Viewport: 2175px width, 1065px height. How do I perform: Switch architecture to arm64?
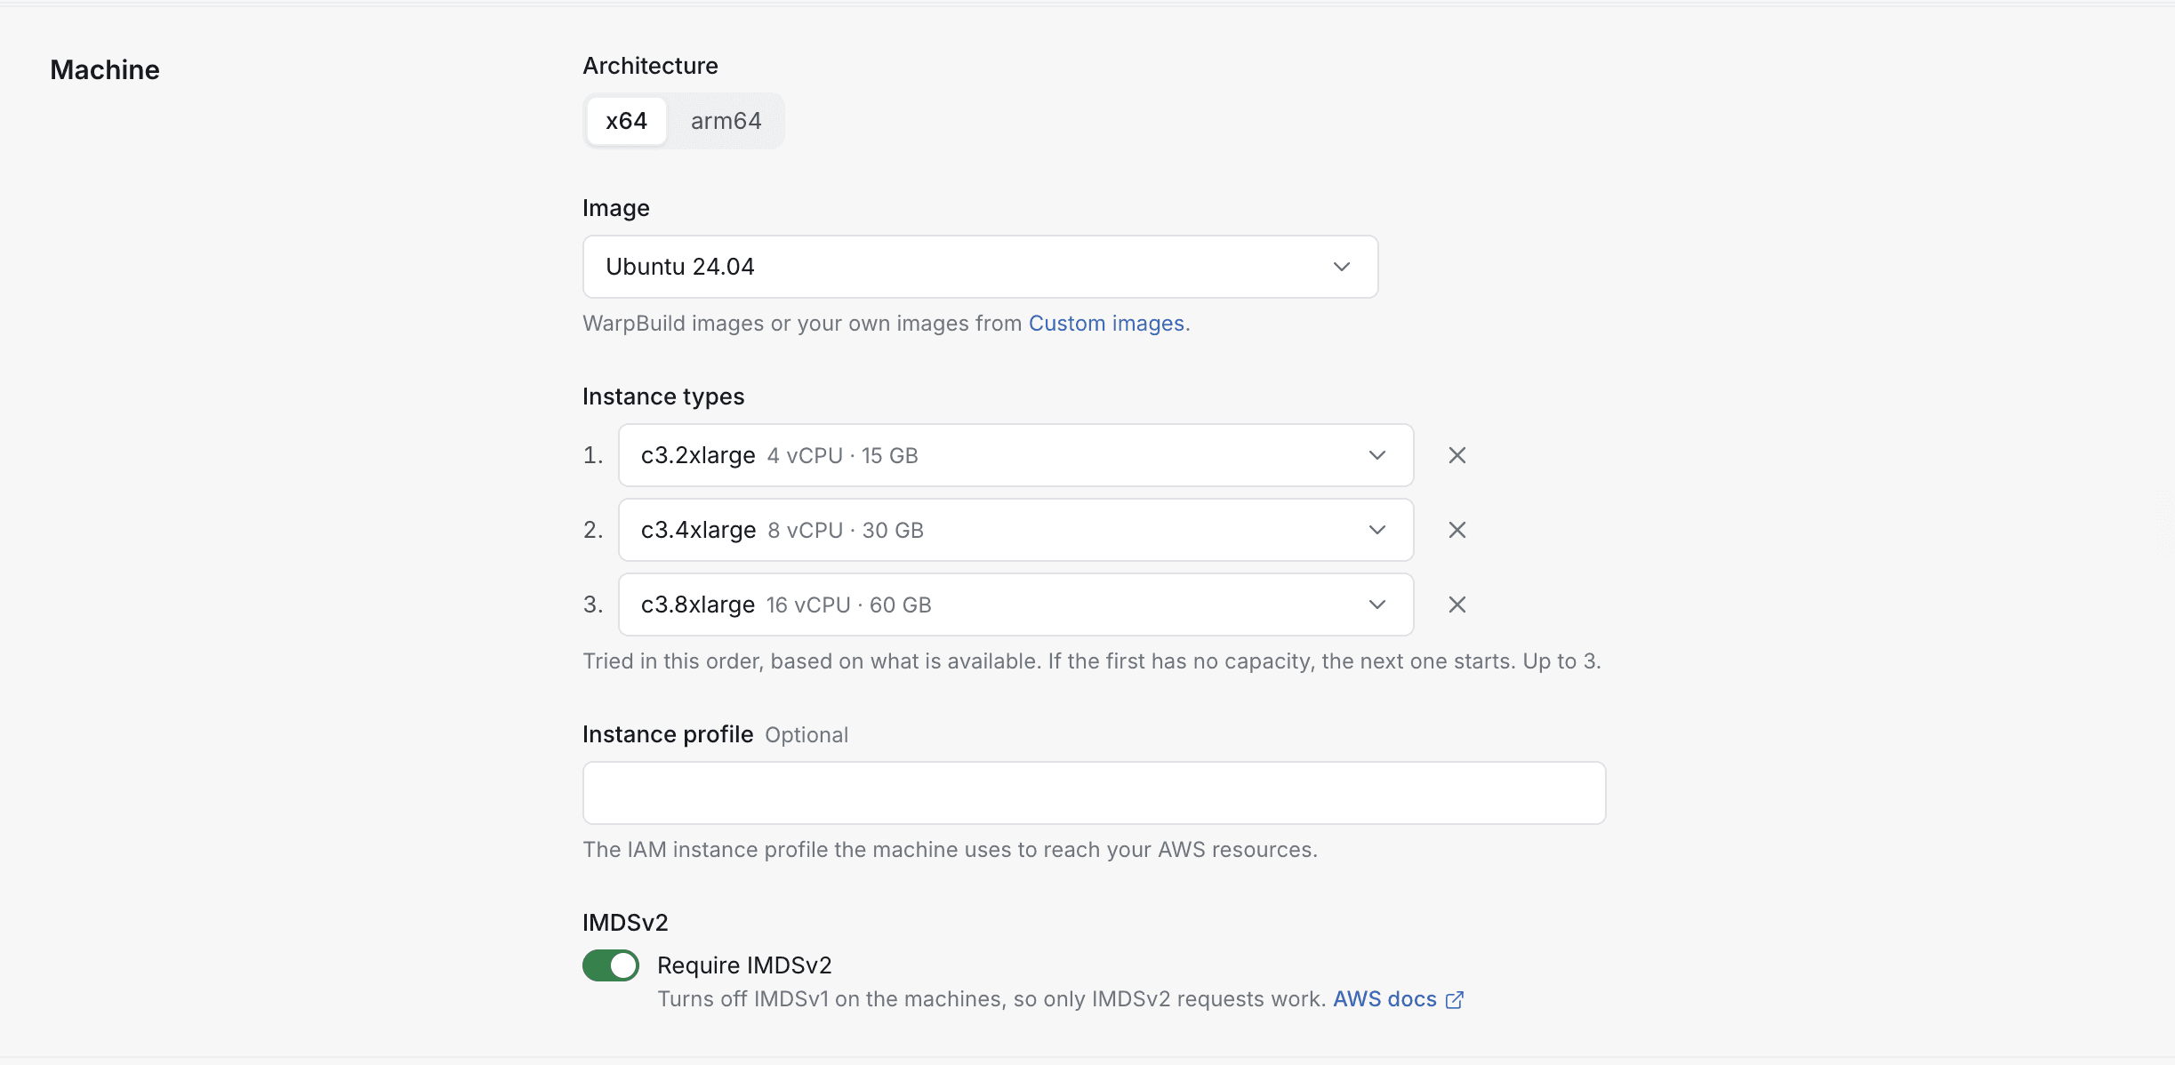tap(726, 121)
